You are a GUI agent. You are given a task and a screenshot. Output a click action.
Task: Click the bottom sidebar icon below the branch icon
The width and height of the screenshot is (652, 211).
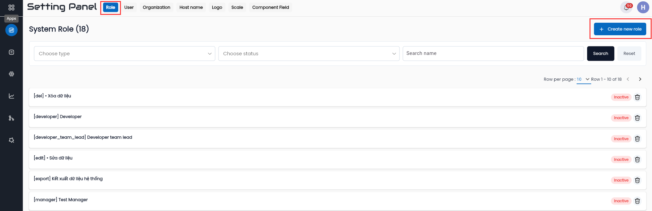click(x=11, y=140)
